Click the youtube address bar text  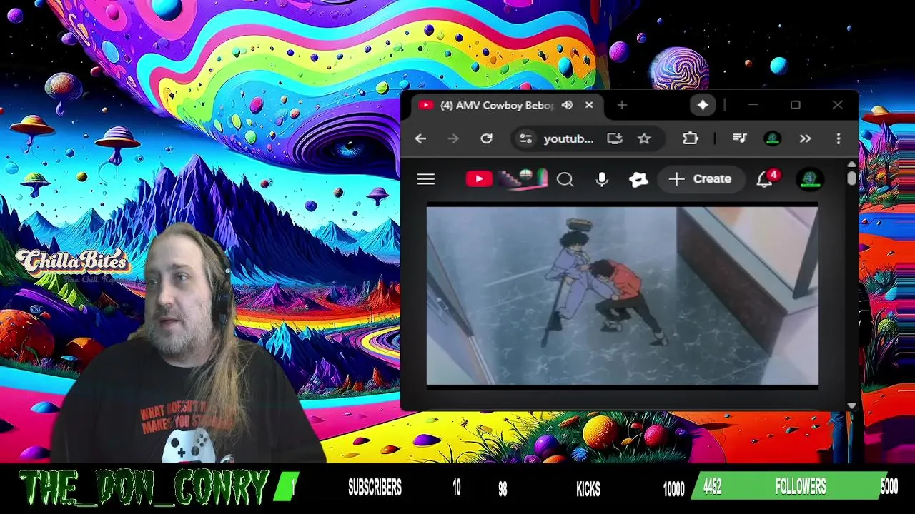(568, 138)
